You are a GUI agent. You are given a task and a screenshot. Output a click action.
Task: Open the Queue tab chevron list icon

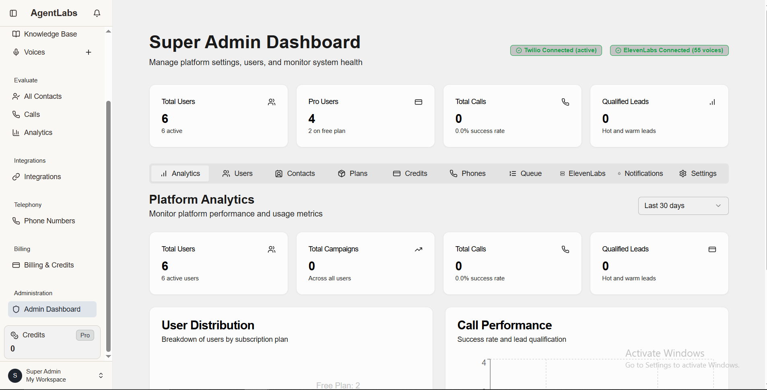513,173
